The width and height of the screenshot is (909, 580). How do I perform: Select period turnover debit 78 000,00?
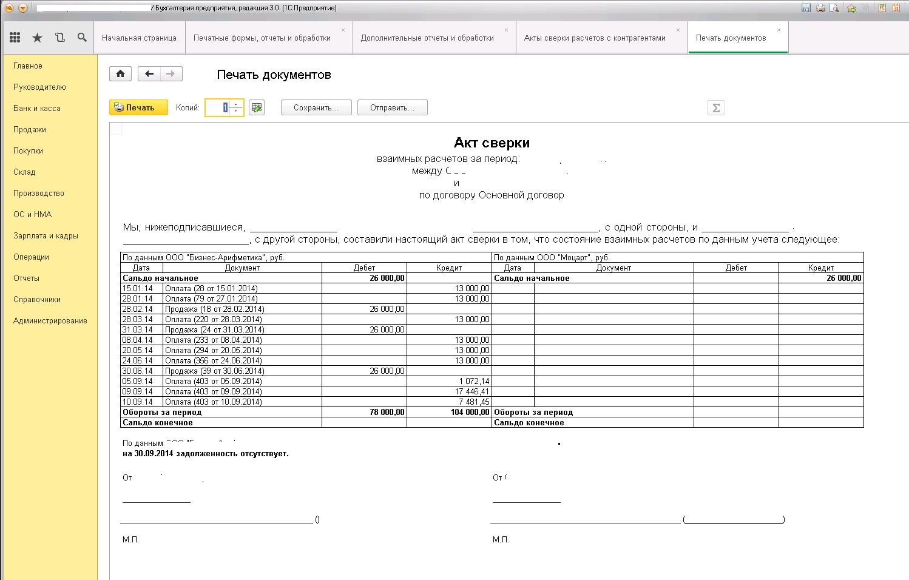tap(364, 413)
